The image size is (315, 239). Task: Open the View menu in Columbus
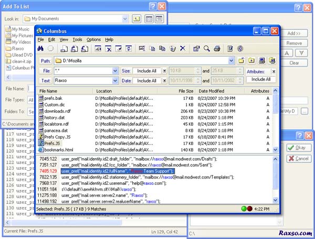[x=64, y=39]
